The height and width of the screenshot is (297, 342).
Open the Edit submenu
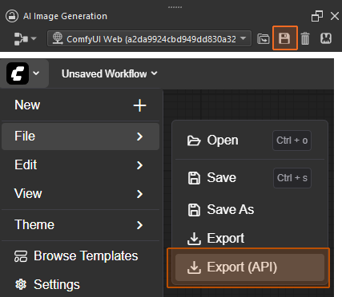point(81,165)
